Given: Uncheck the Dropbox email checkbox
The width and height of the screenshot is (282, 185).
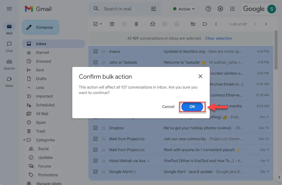Looking at the screenshot, I should pos(95,128).
